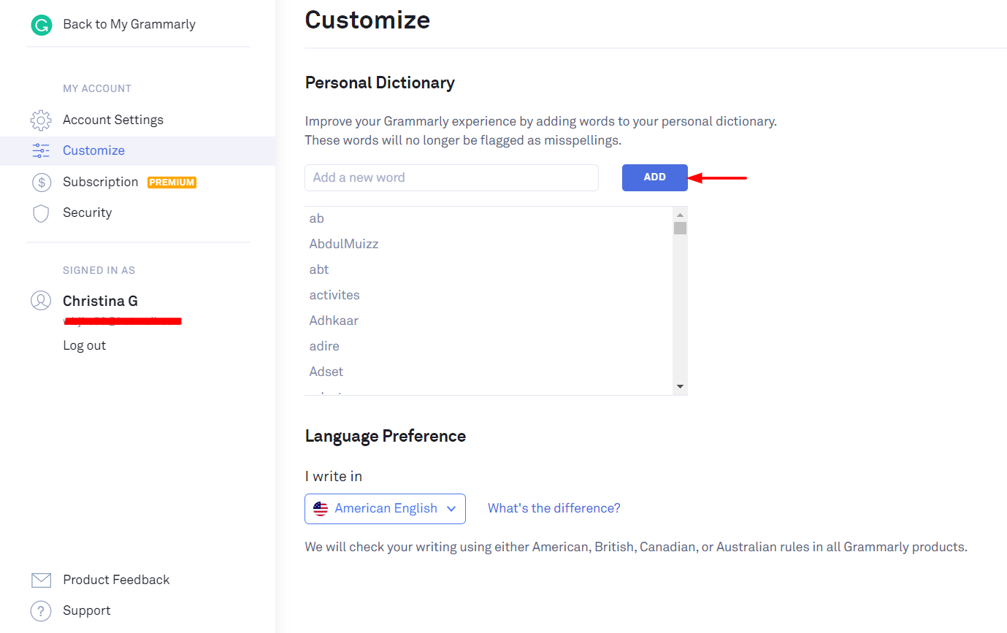Click the Product Feedback envelope icon
The width and height of the screenshot is (1007, 633).
point(42,580)
